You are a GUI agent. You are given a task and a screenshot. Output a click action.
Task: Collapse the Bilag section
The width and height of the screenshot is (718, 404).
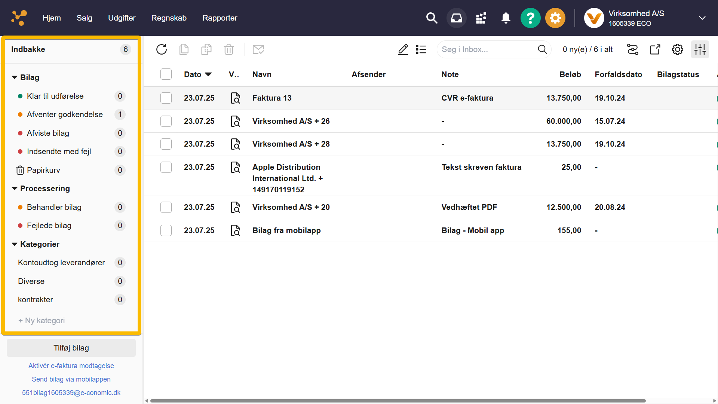tap(15, 77)
